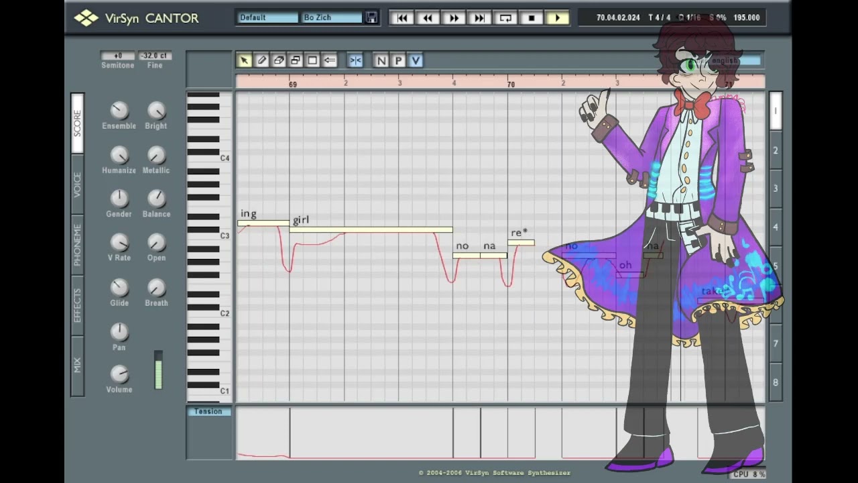Viewport: 858px width, 483px height.
Task: Click the T 4/4 time signature
Action: click(x=659, y=18)
